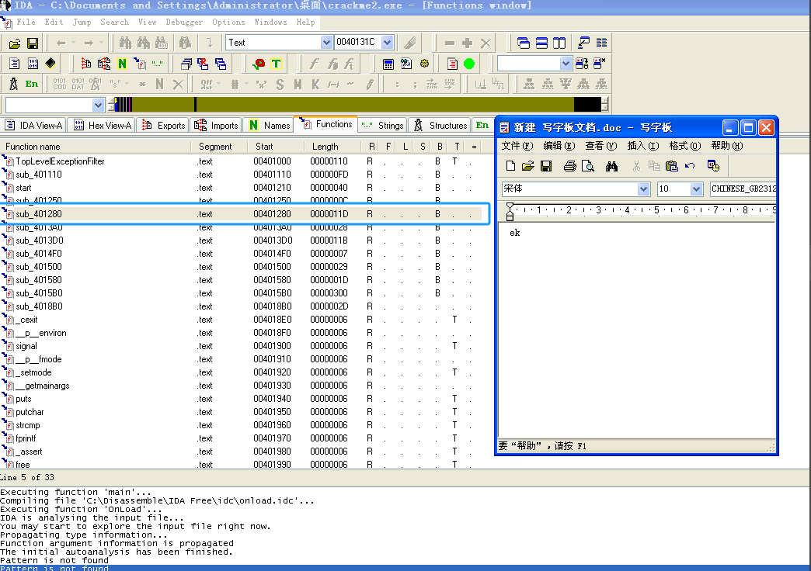Switch to the Names tab

269,126
